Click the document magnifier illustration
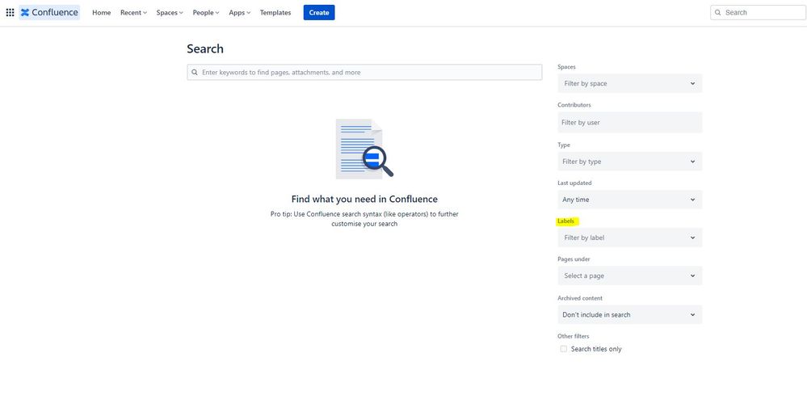Viewport: 807px width, 408px height. 364,149
